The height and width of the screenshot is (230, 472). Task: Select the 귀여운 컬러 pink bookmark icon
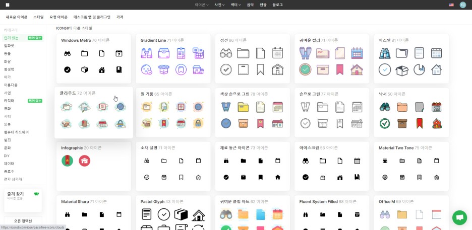340,69
